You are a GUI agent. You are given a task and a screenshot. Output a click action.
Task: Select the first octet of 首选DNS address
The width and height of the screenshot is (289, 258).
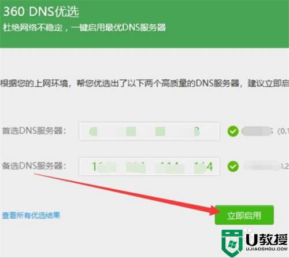(93, 131)
